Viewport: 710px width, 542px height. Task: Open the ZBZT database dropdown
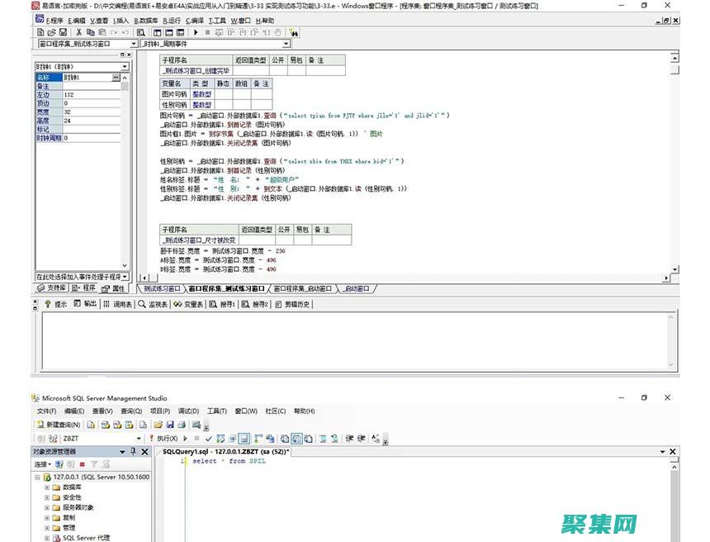(139, 438)
